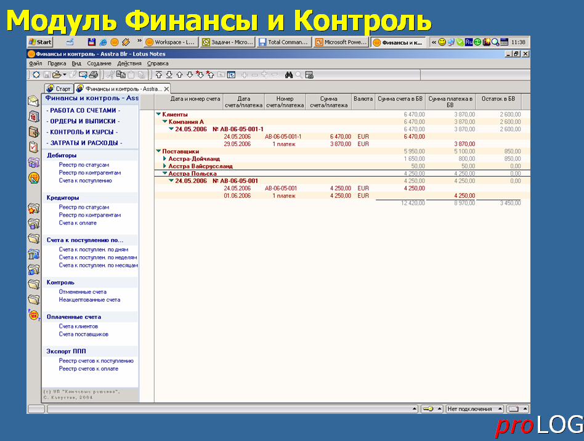Viewport: 584px width, 441px height.
Task: Collapse the АВ-06-05-001 invoice row
Action: 171,180
